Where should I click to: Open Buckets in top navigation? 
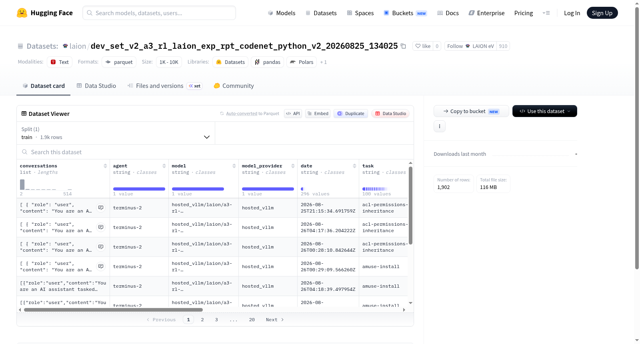[x=405, y=13]
